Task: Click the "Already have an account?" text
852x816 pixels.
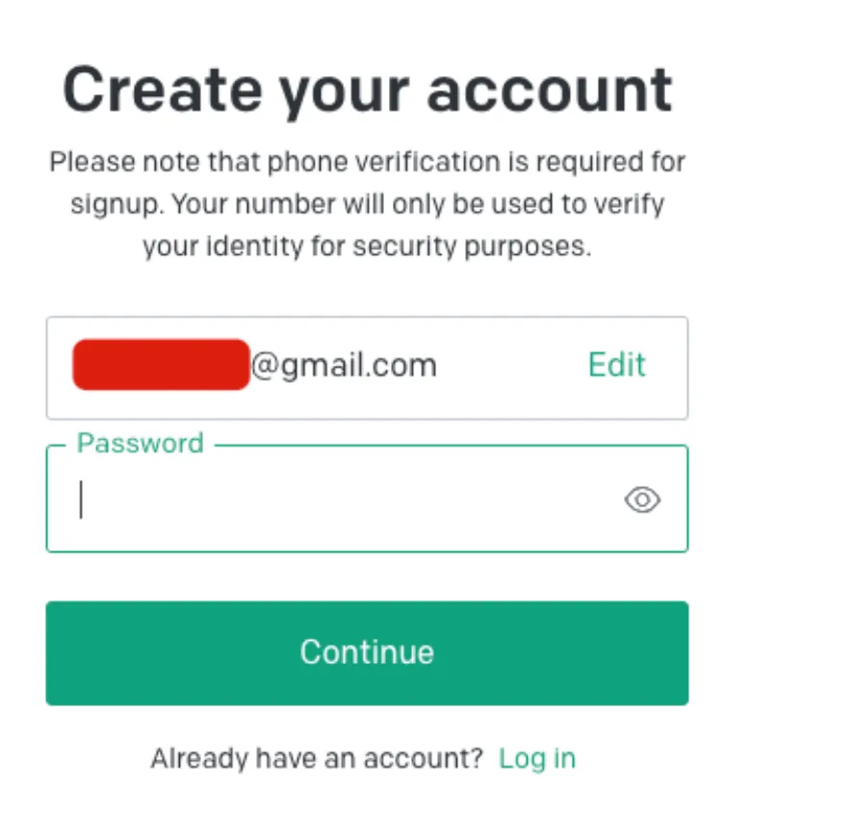Action: (316, 758)
